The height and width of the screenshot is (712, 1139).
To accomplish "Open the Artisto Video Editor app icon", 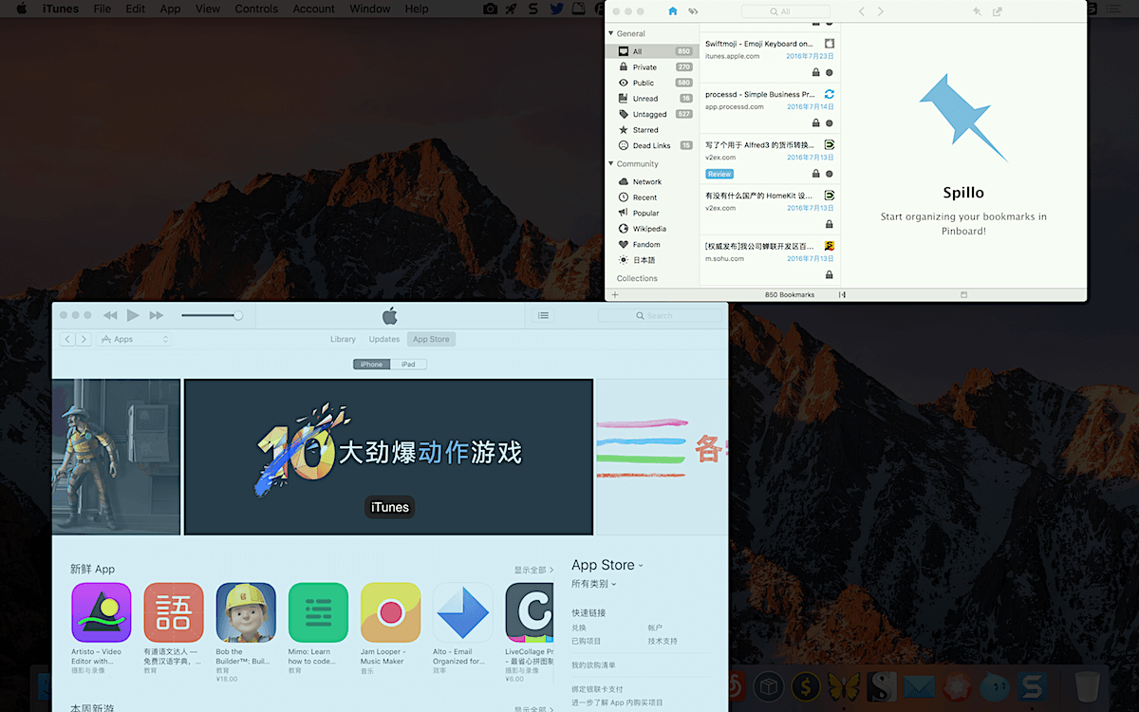I will coord(102,612).
